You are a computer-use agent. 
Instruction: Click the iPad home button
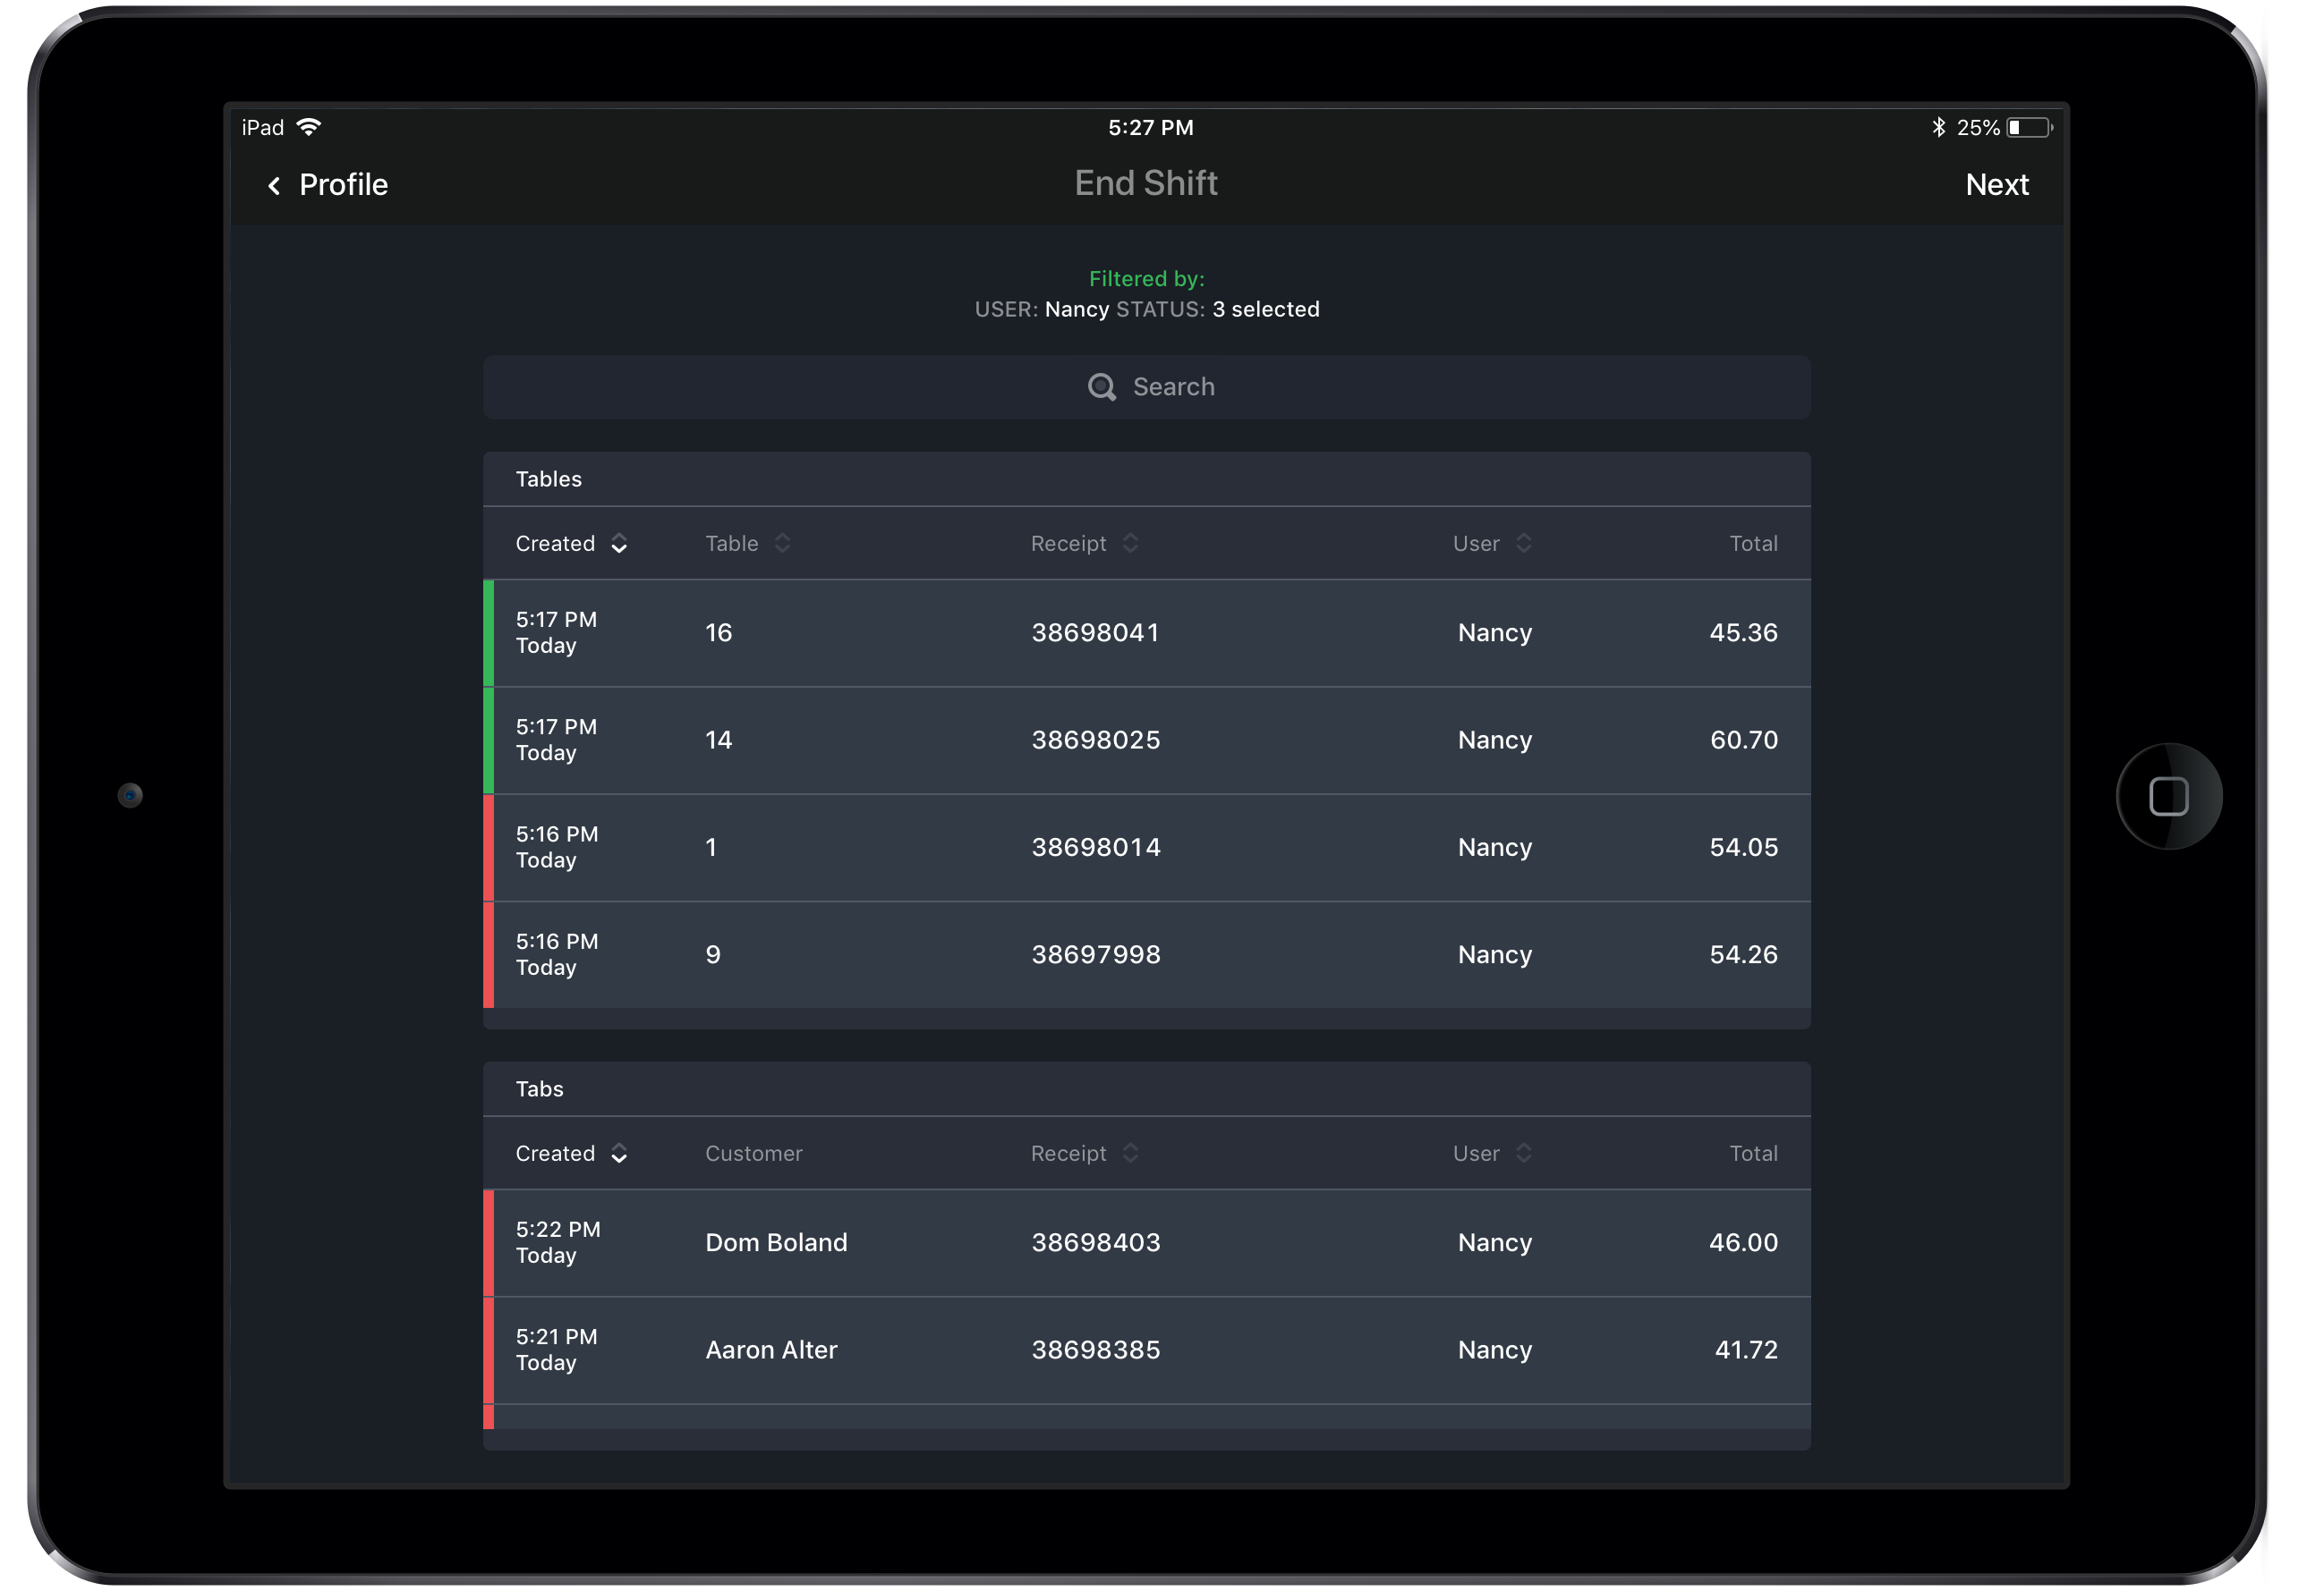pyautogui.click(x=2168, y=797)
